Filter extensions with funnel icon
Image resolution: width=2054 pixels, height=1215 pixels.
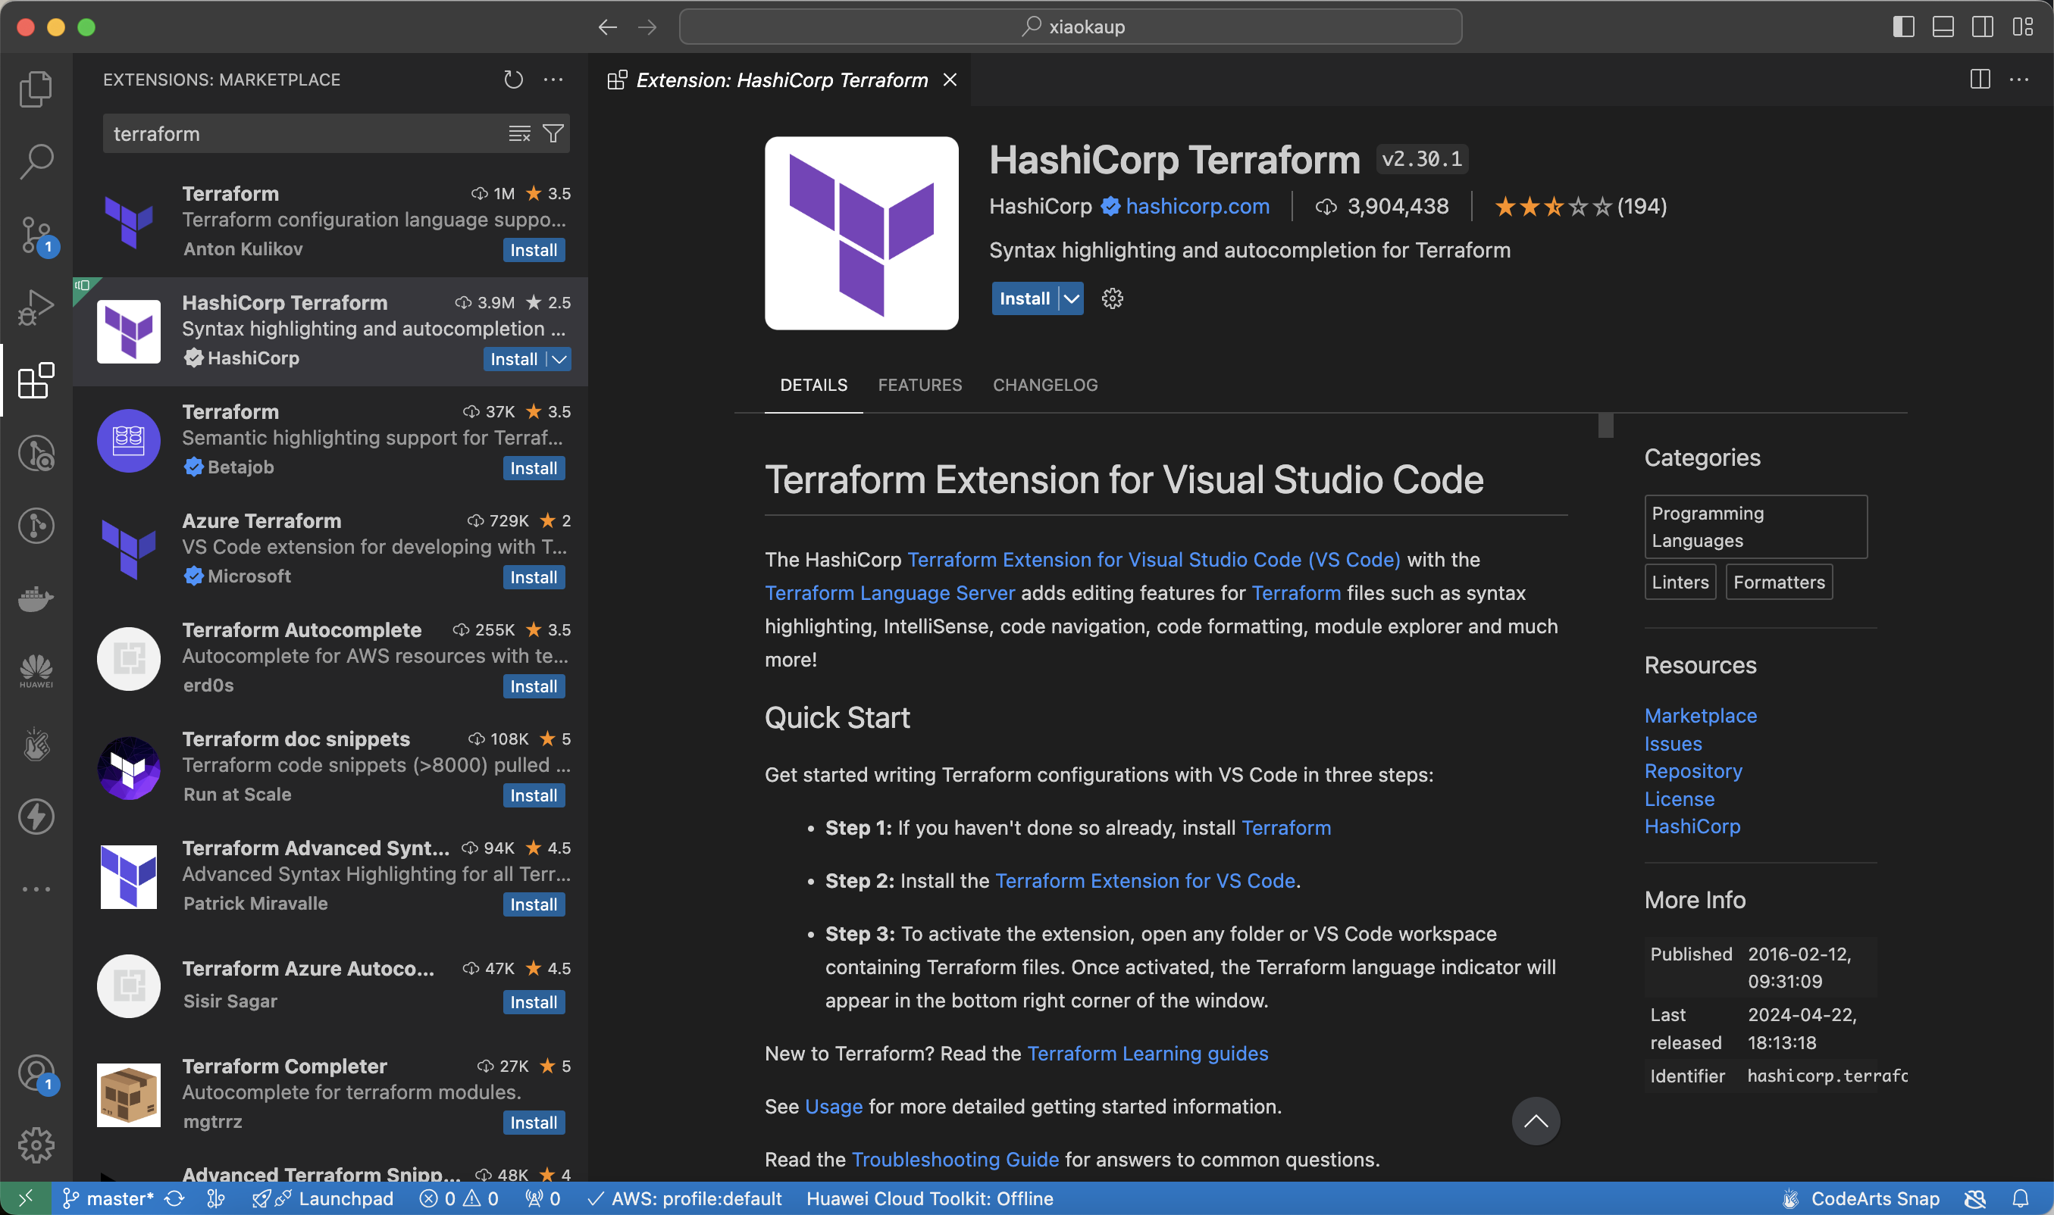click(553, 133)
